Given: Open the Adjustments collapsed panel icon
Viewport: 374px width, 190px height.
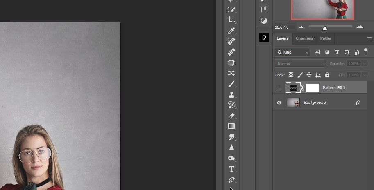Looking at the screenshot, I should [x=264, y=21].
